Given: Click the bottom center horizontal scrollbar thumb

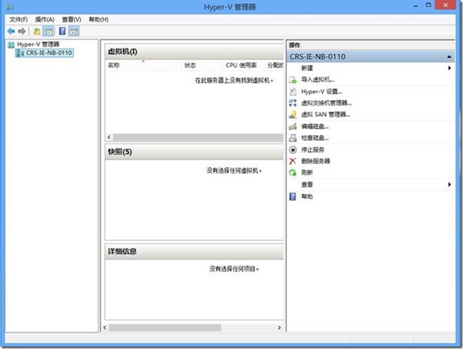Looking at the screenshot, I should point(165,328).
